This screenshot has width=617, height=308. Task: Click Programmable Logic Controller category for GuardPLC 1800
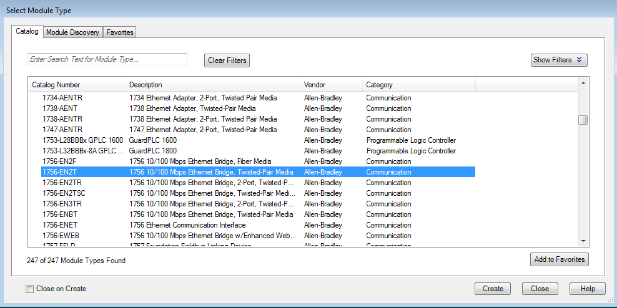coord(411,151)
